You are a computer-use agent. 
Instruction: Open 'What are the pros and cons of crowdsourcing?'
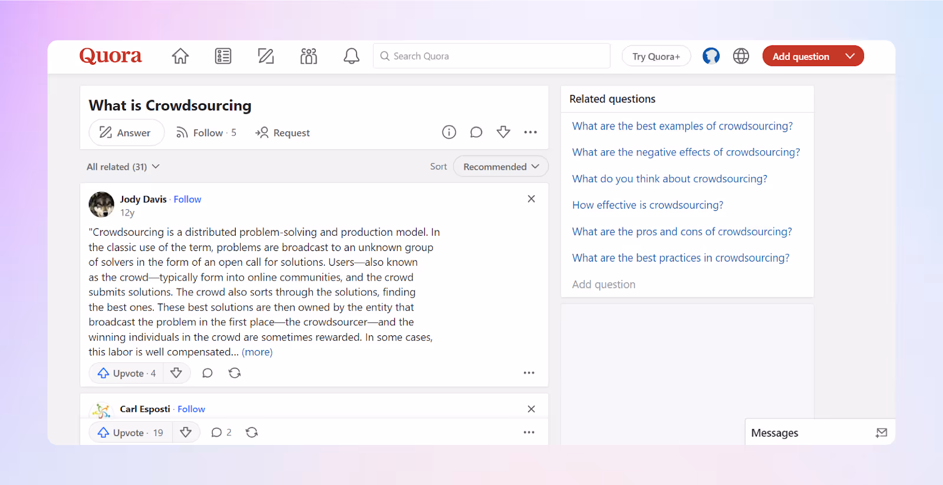pos(682,232)
